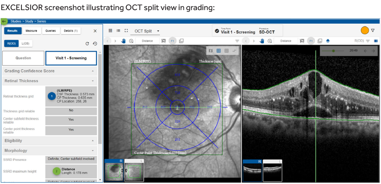Click the zoom-in magnifier in left viewer

[131, 41]
